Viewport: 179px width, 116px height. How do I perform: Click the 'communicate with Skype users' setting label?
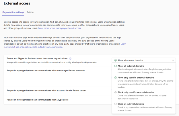(37, 100)
